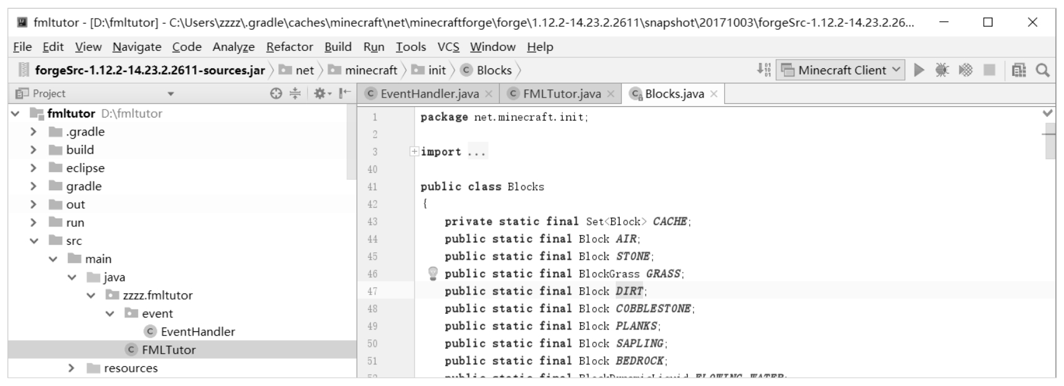Close the FMLTutor.java tab
This screenshot has height=386, width=1064.
click(611, 94)
